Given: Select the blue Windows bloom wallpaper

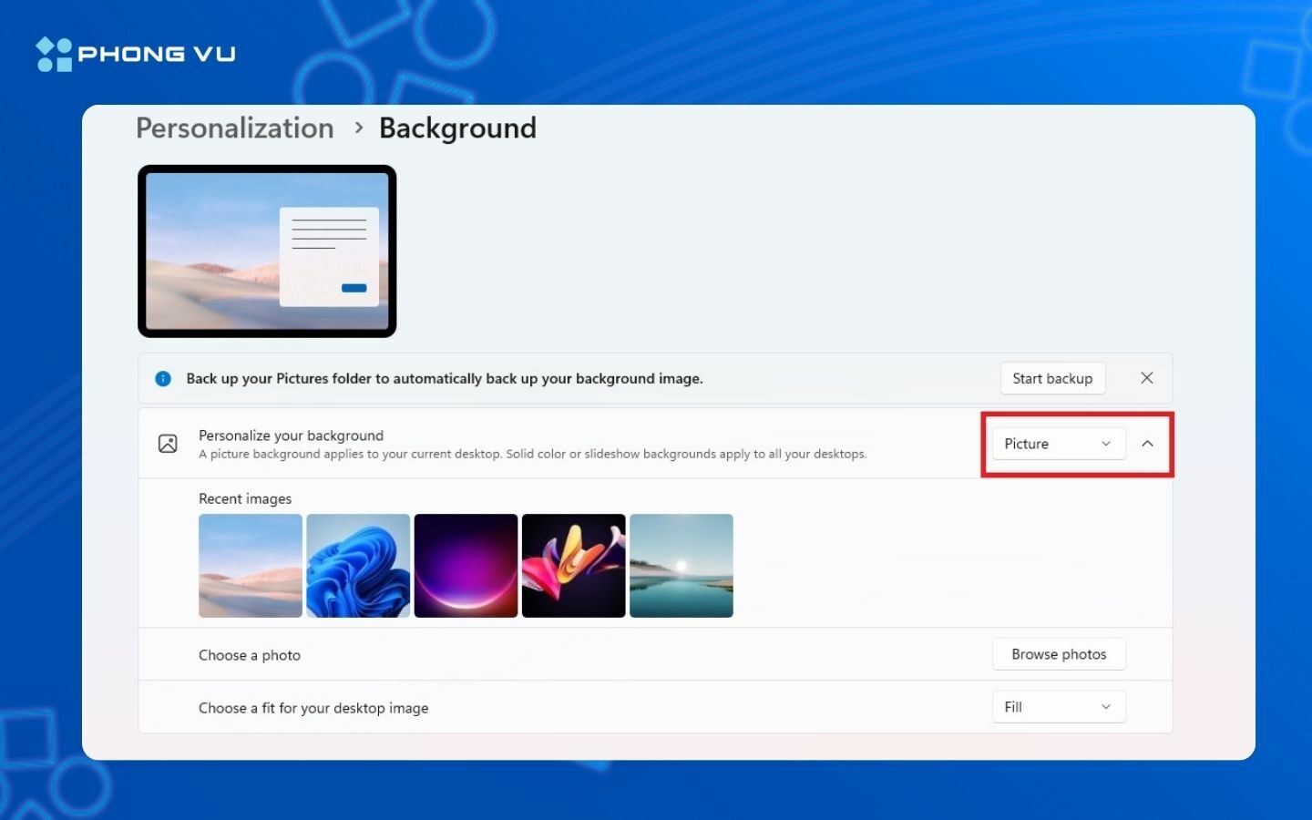Looking at the screenshot, I should [358, 566].
